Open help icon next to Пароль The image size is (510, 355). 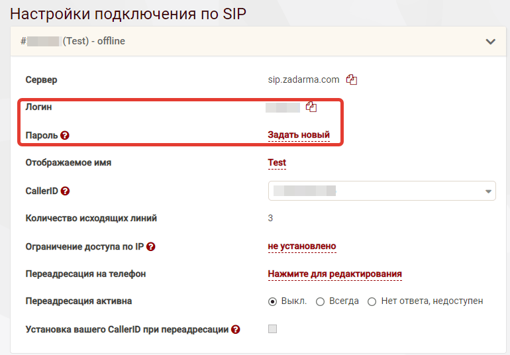(65, 135)
